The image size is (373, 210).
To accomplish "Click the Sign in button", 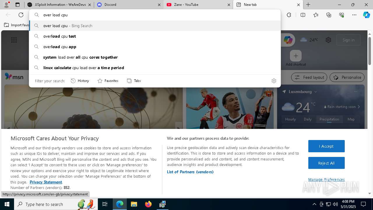I will pos(349,40).
